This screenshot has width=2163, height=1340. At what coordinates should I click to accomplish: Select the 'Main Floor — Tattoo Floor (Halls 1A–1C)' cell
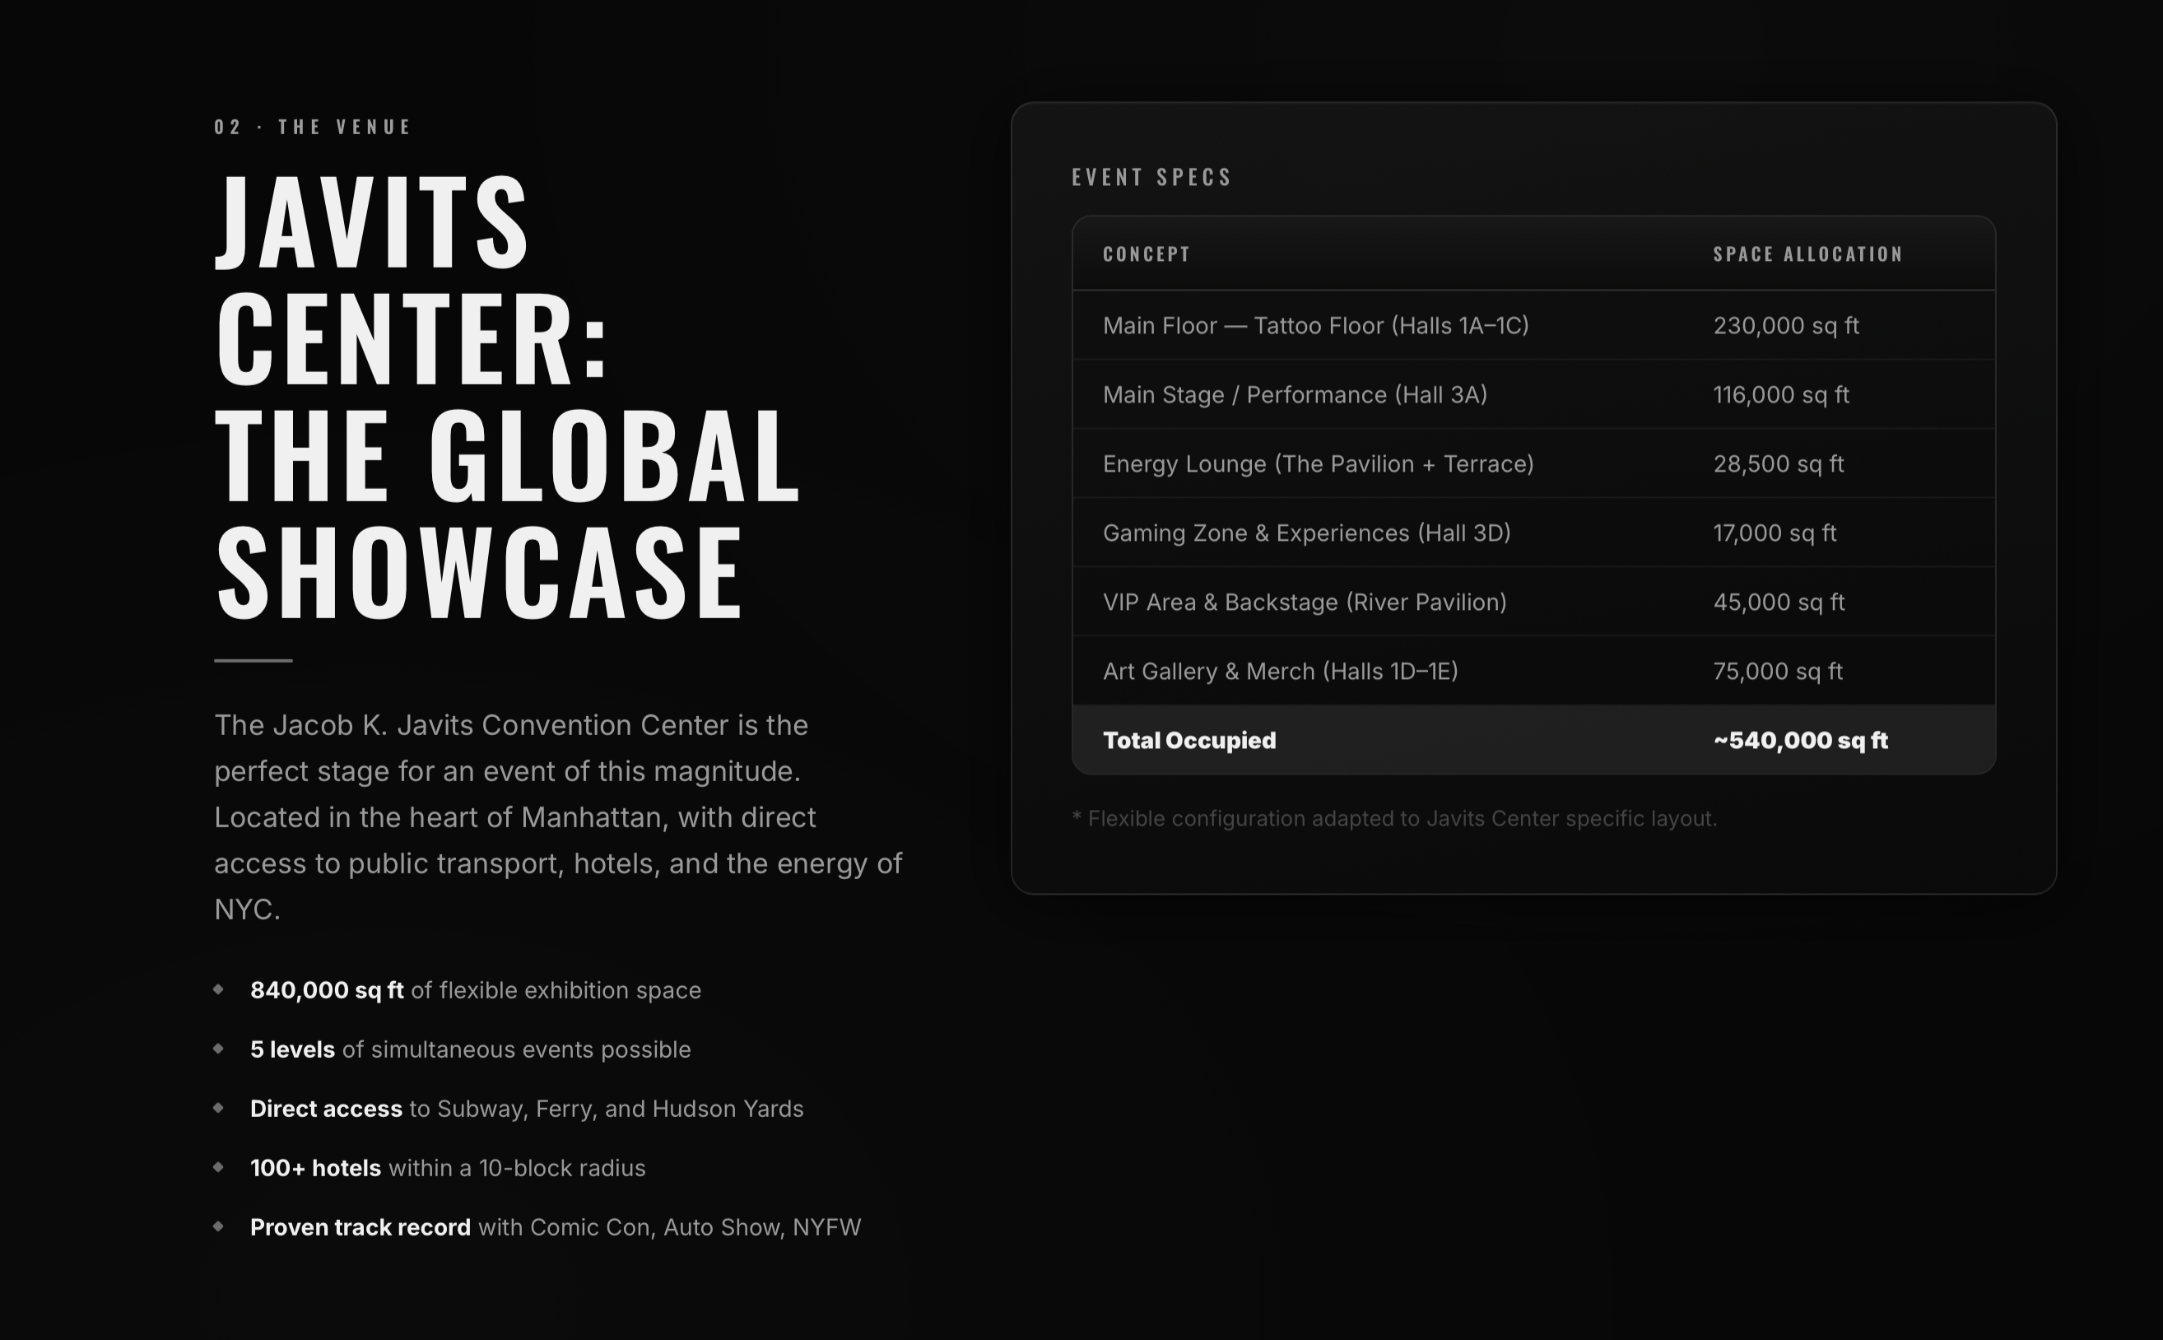coord(1316,326)
